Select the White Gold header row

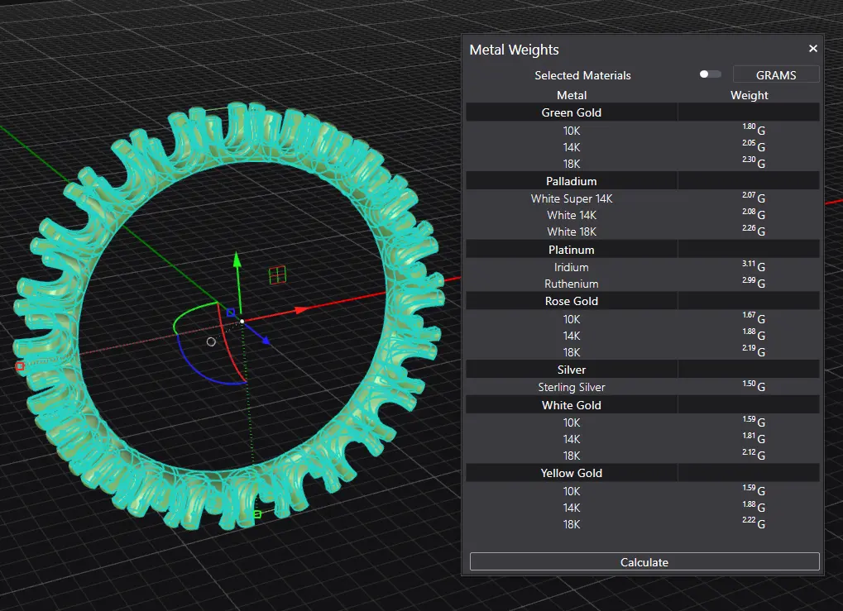point(643,405)
